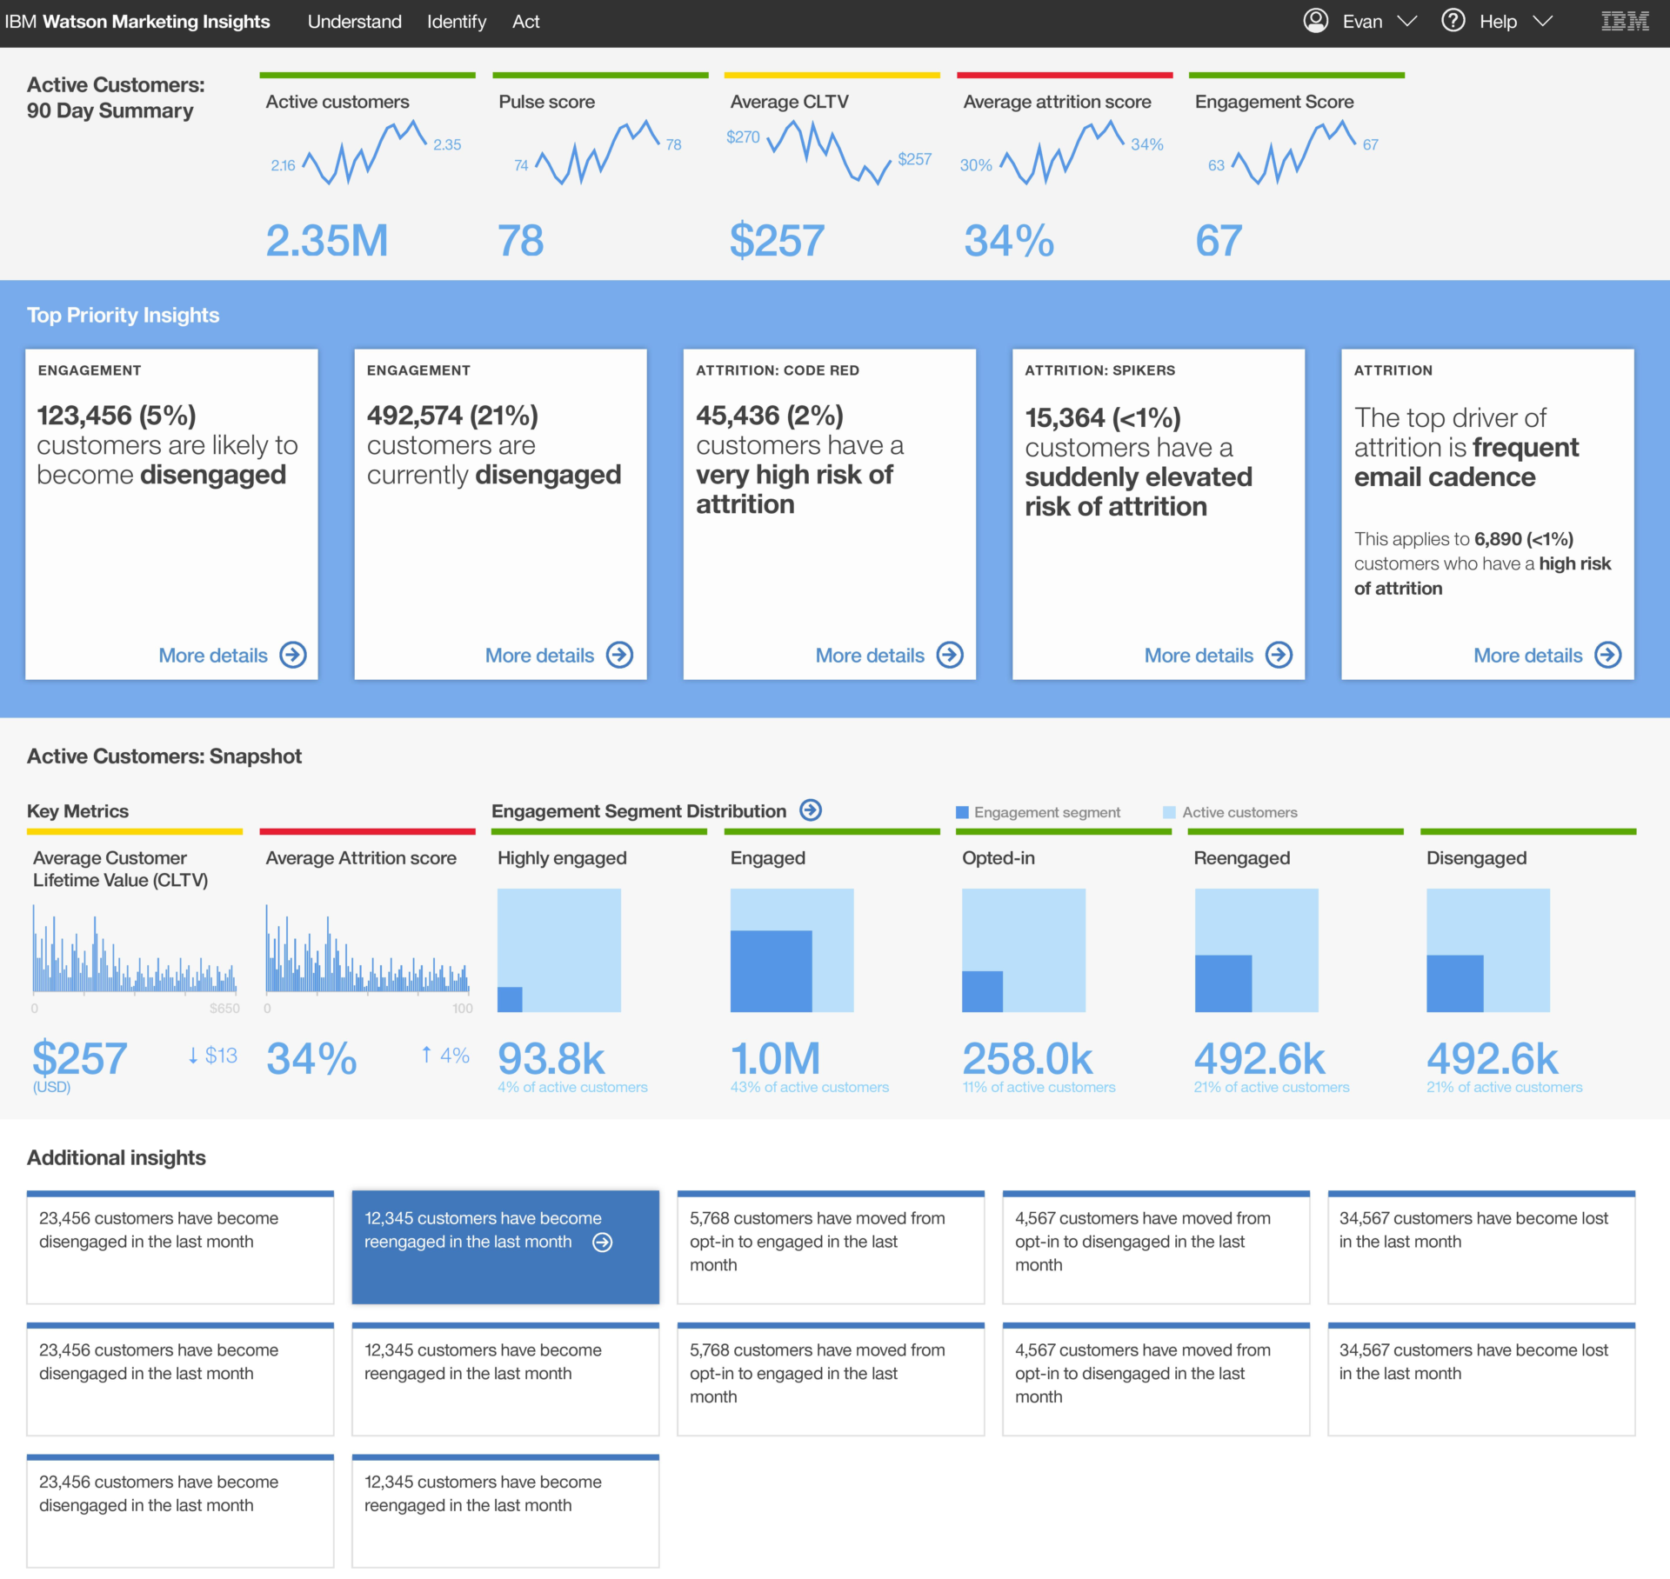Click the 67 Engagement Score value
1670x1579 pixels.
point(1219,241)
